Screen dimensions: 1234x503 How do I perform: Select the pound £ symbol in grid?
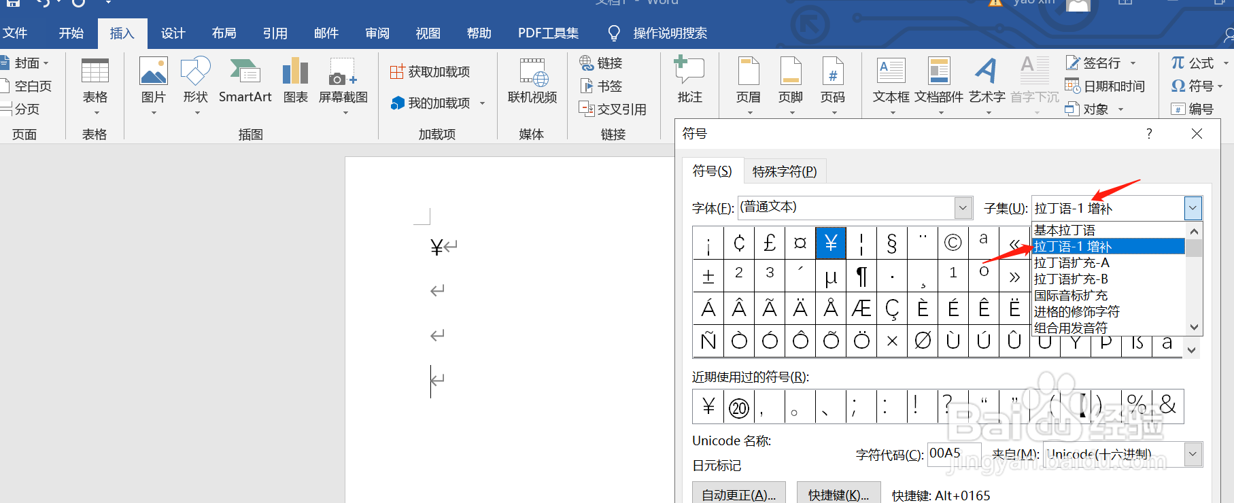[x=770, y=243]
